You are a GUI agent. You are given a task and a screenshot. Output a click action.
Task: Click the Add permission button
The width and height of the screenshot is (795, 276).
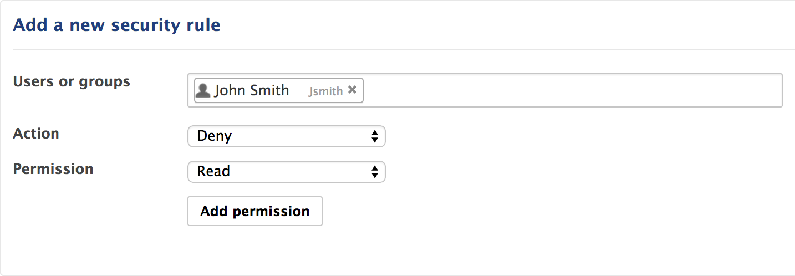[255, 211]
